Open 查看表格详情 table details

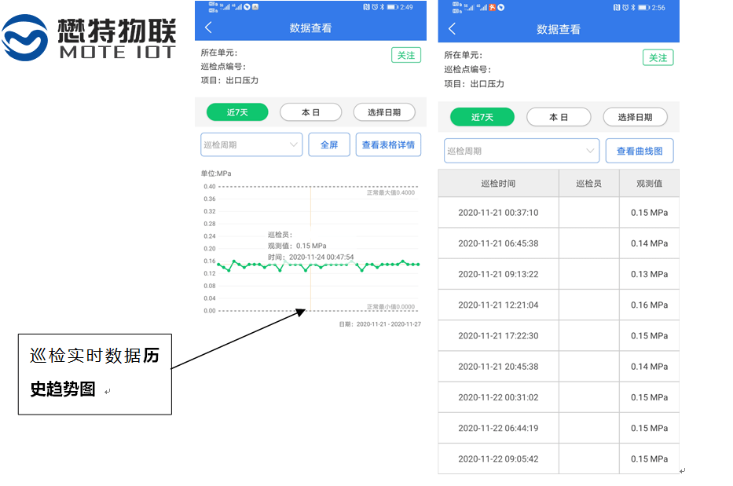[388, 144]
